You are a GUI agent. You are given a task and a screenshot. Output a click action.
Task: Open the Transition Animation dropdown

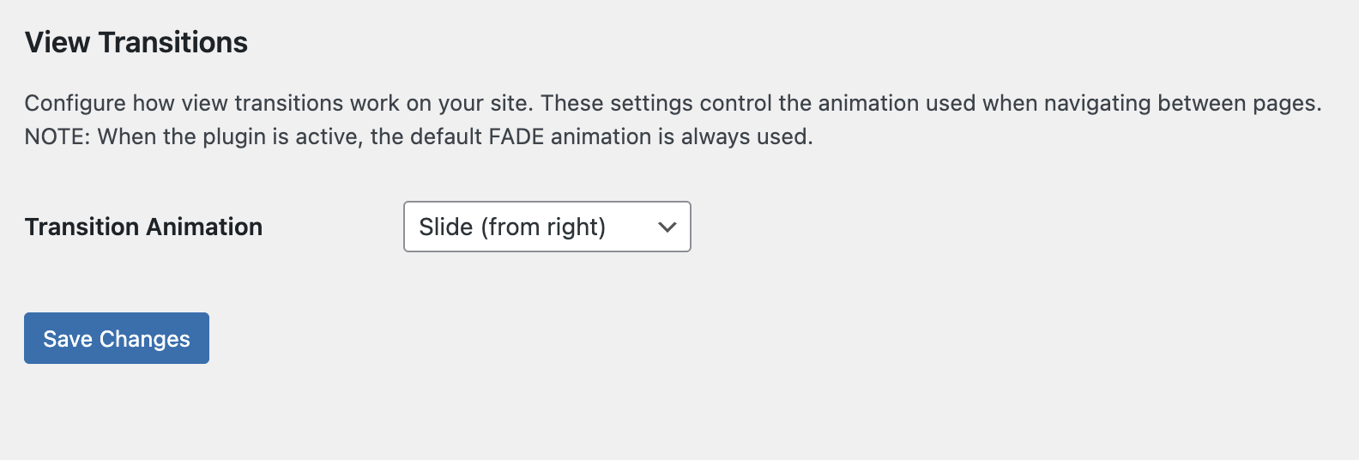[x=547, y=227]
